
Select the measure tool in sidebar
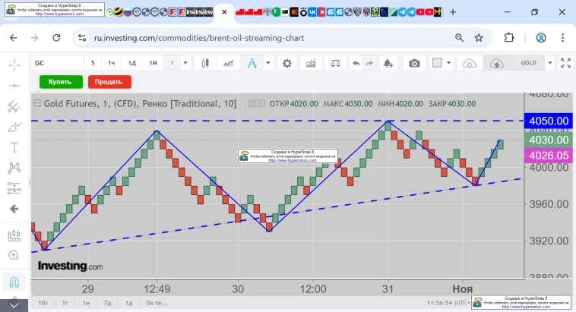[14, 235]
